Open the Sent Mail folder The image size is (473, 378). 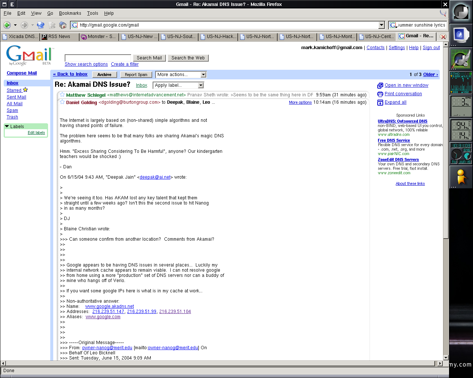tap(16, 97)
